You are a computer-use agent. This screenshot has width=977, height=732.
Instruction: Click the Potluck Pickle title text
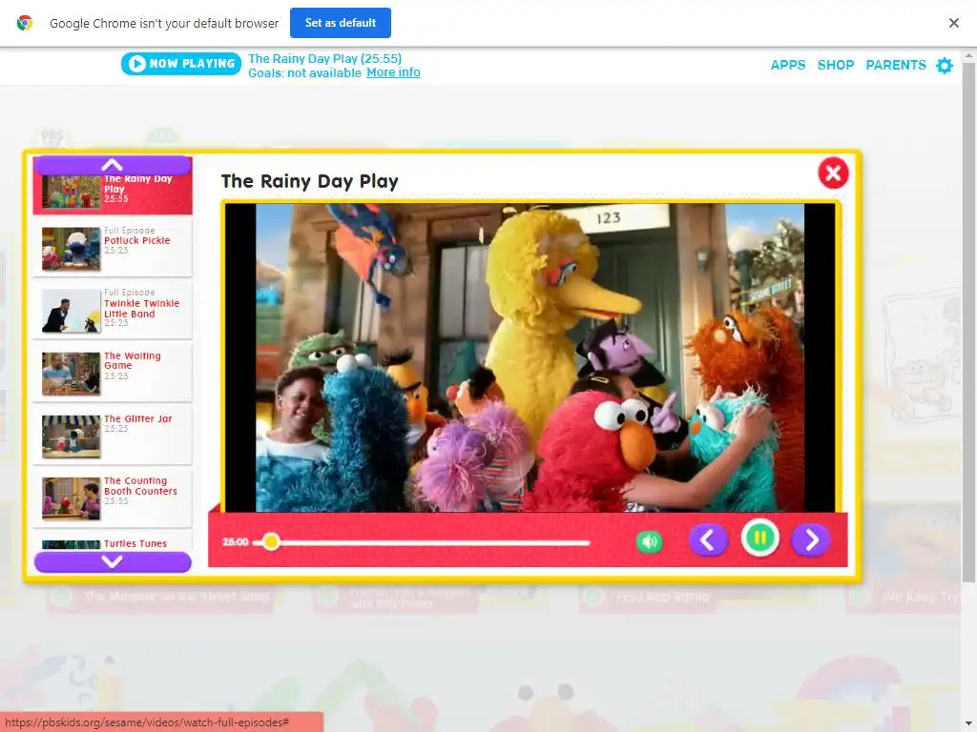136,240
